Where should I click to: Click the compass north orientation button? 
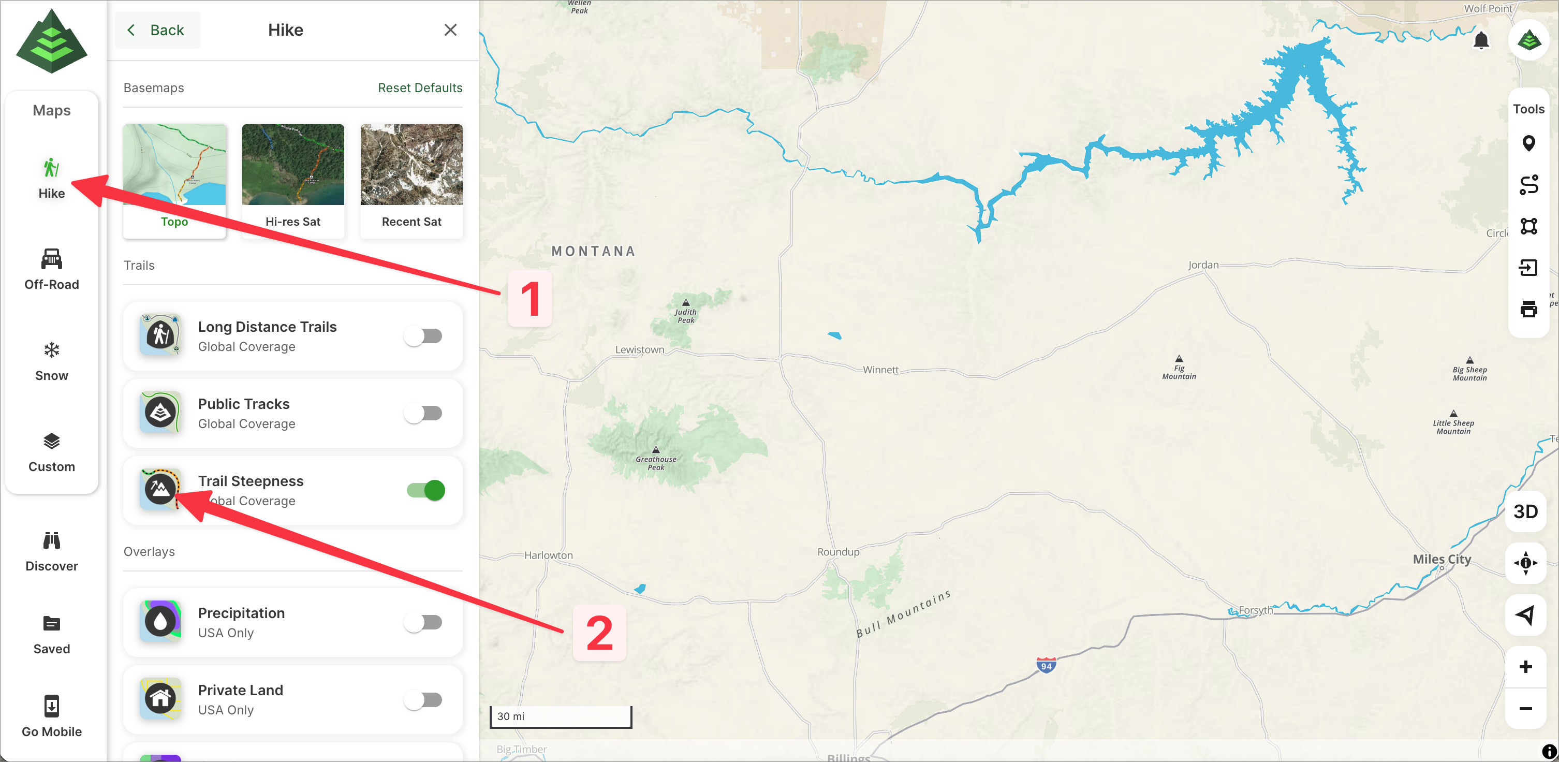[x=1525, y=563]
